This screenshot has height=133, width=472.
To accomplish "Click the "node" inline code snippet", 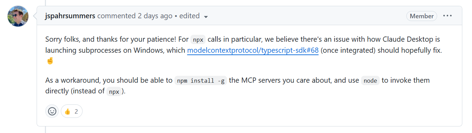I will [x=370, y=81].
